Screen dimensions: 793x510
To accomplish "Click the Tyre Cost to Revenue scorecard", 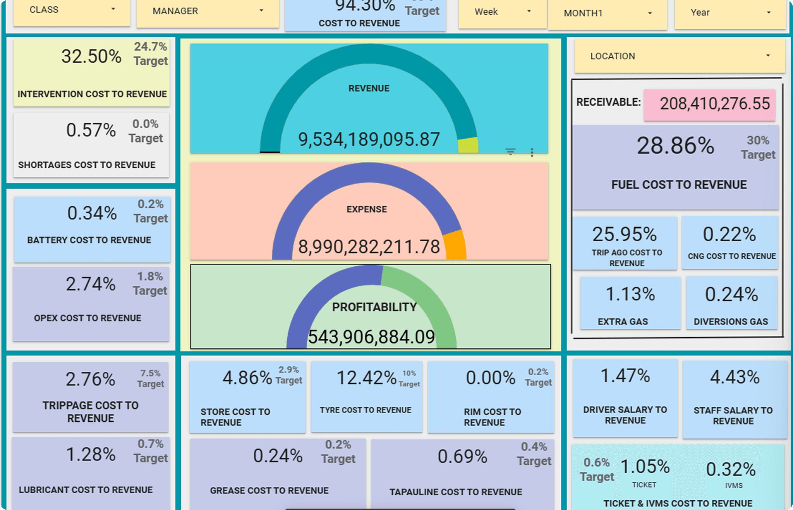I will [x=367, y=397].
